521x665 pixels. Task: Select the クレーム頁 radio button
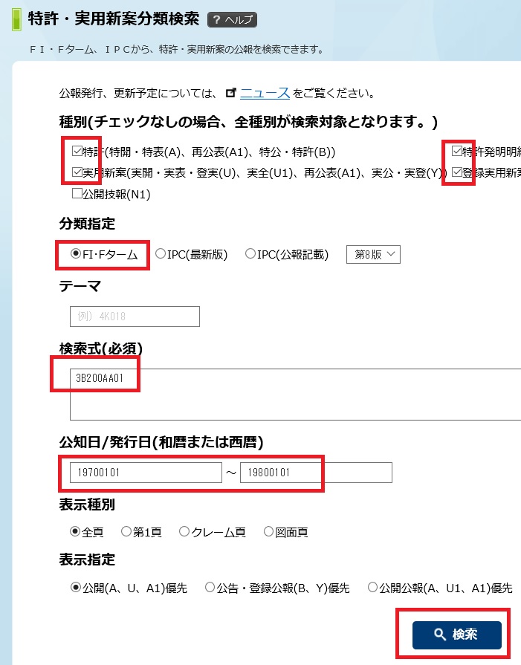(x=184, y=531)
